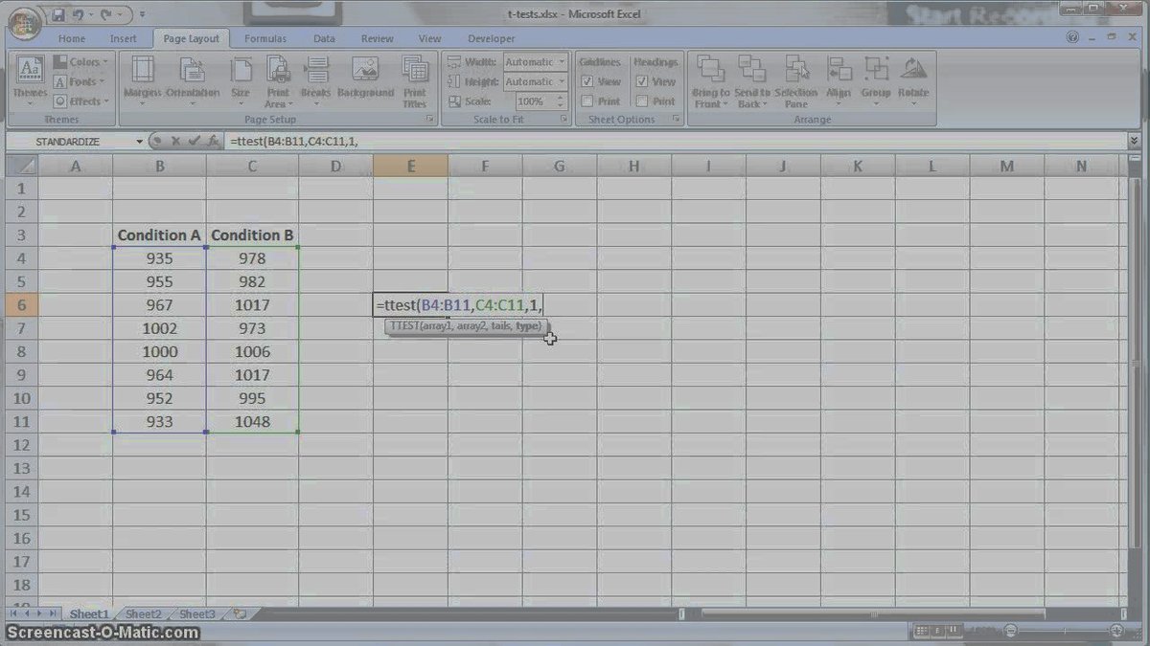
Task: Open the Group objects menu
Action: coord(876,80)
